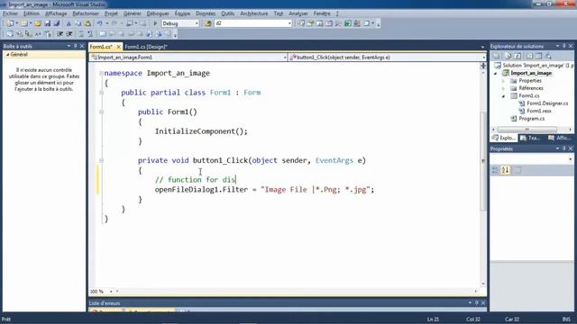
Task: Open the Edition menu
Action: (x=32, y=13)
